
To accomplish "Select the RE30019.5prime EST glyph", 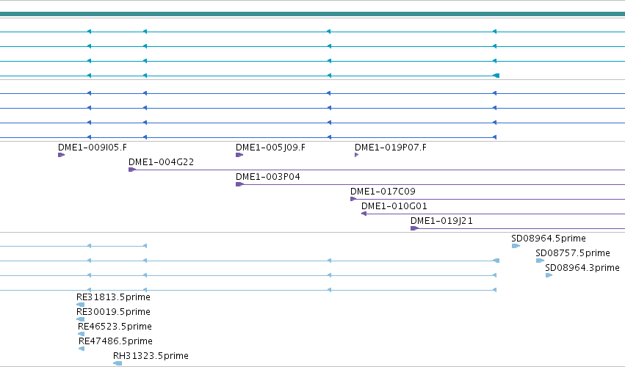I will point(80,319).
